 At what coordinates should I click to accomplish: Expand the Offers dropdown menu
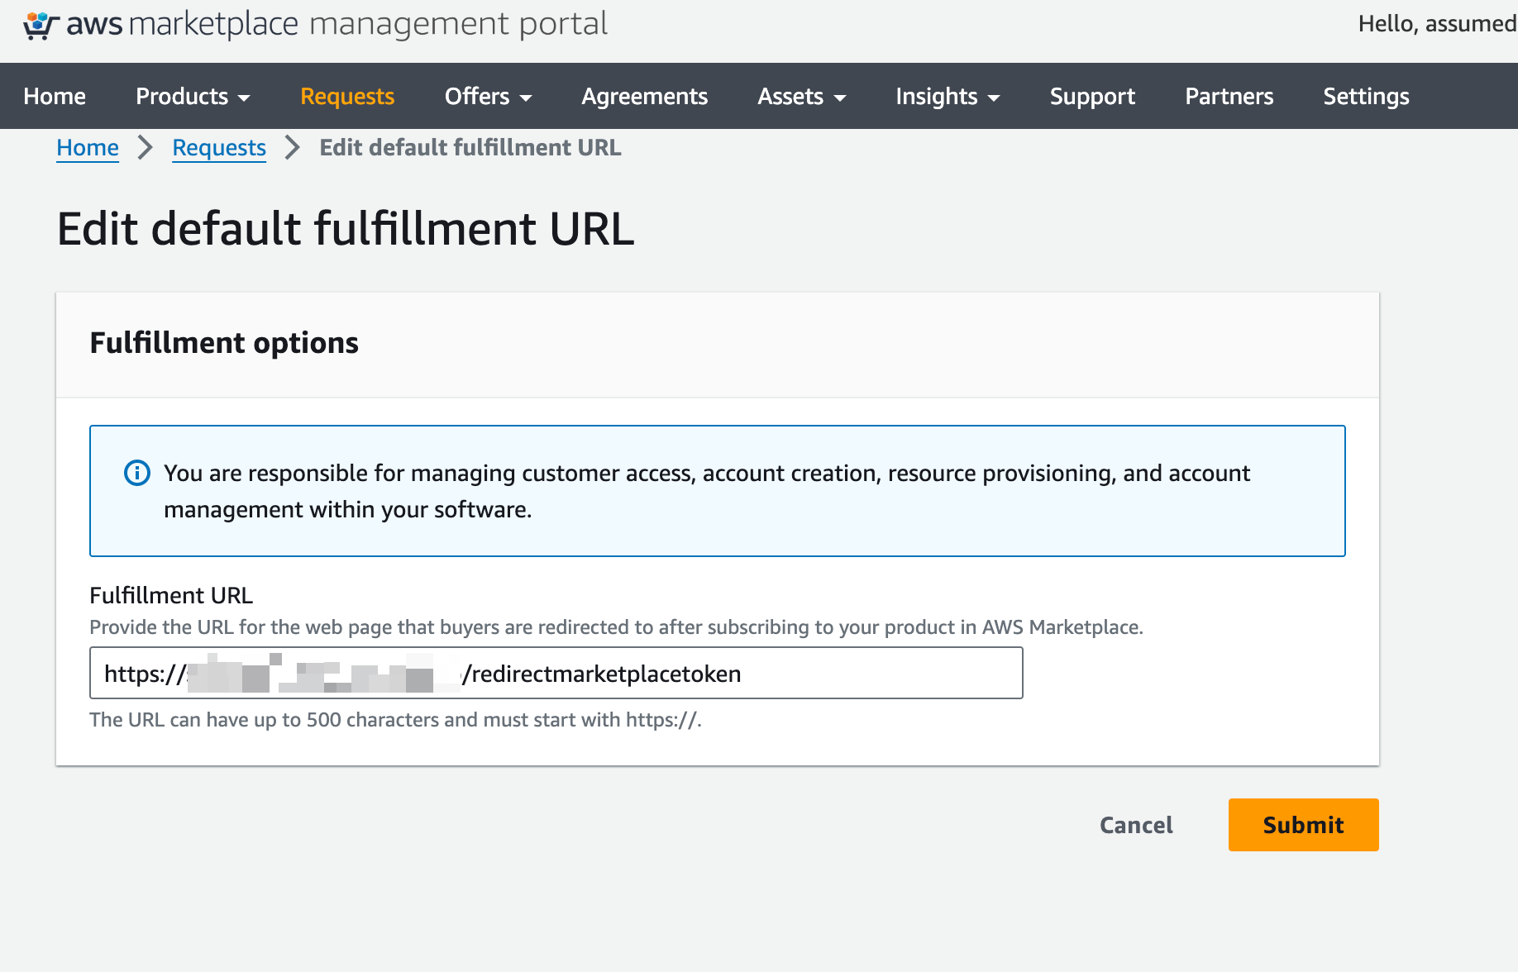488,96
